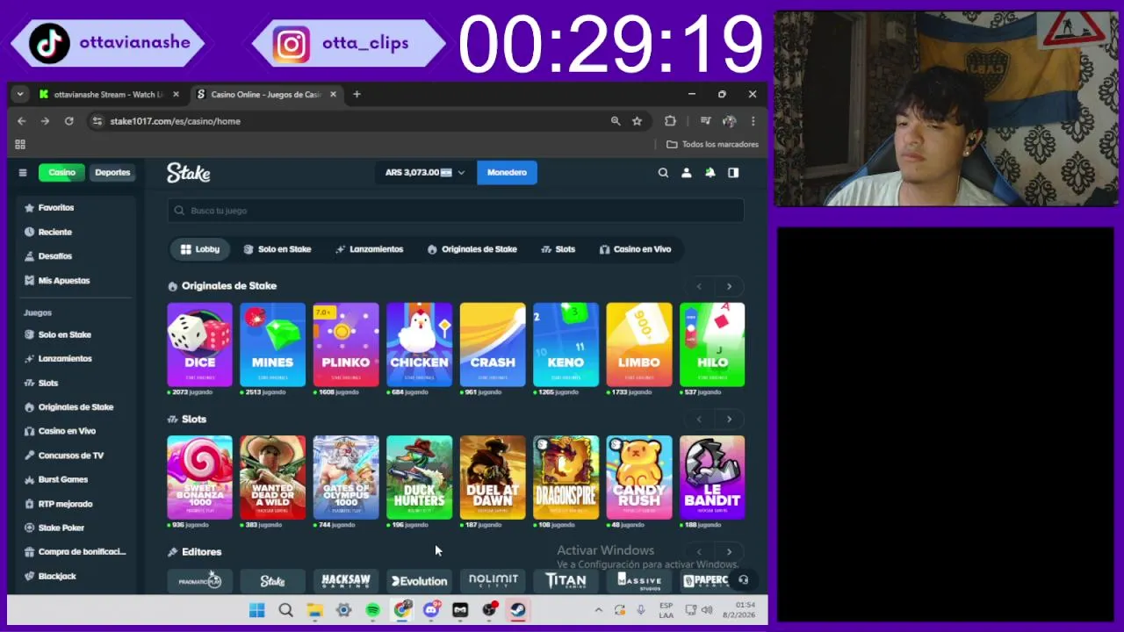
Task: Open Chrome three-dot menu
Action: coord(753,121)
